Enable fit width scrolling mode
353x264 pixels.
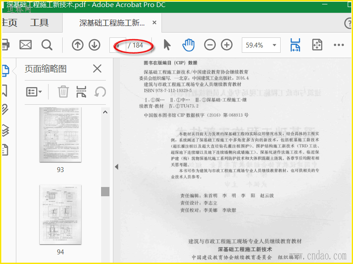[x=295, y=45]
